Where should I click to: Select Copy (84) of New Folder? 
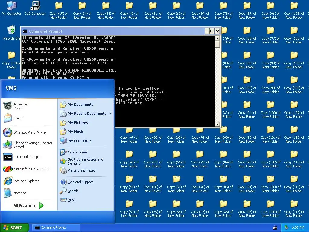pyautogui.click(x=223, y=159)
